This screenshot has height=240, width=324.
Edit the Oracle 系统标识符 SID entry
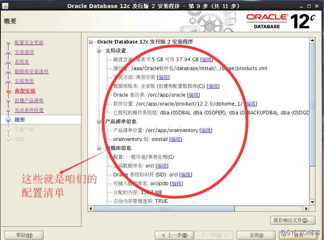click(x=186, y=175)
